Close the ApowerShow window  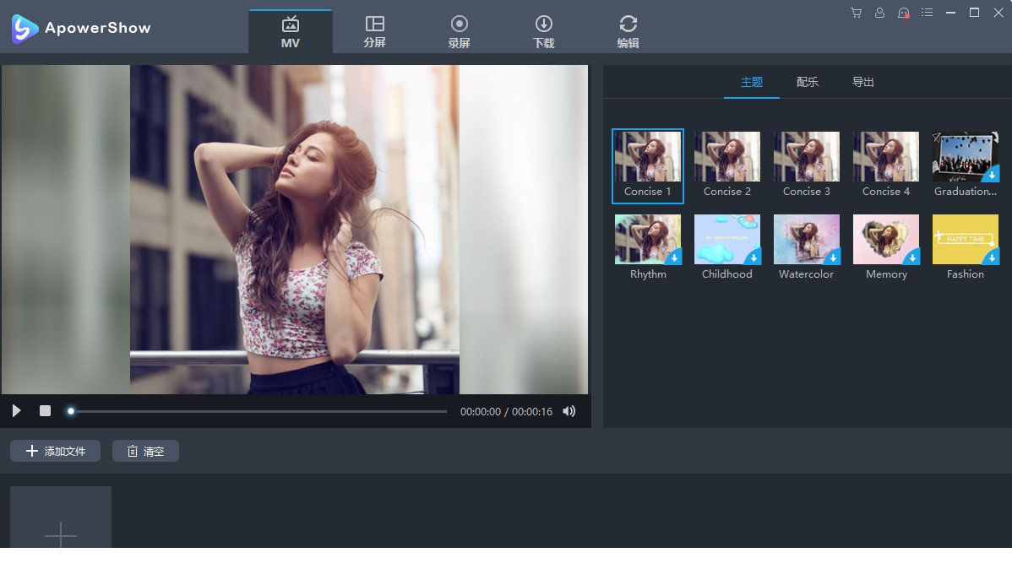998,13
